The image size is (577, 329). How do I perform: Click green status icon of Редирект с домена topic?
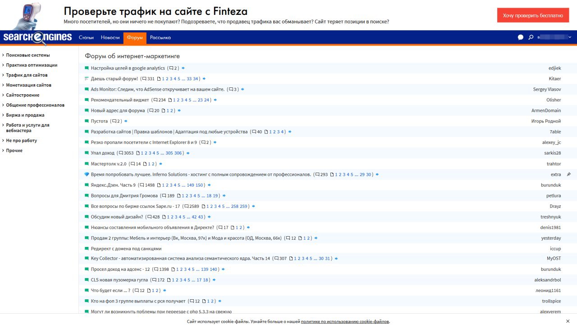(x=87, y=248)
